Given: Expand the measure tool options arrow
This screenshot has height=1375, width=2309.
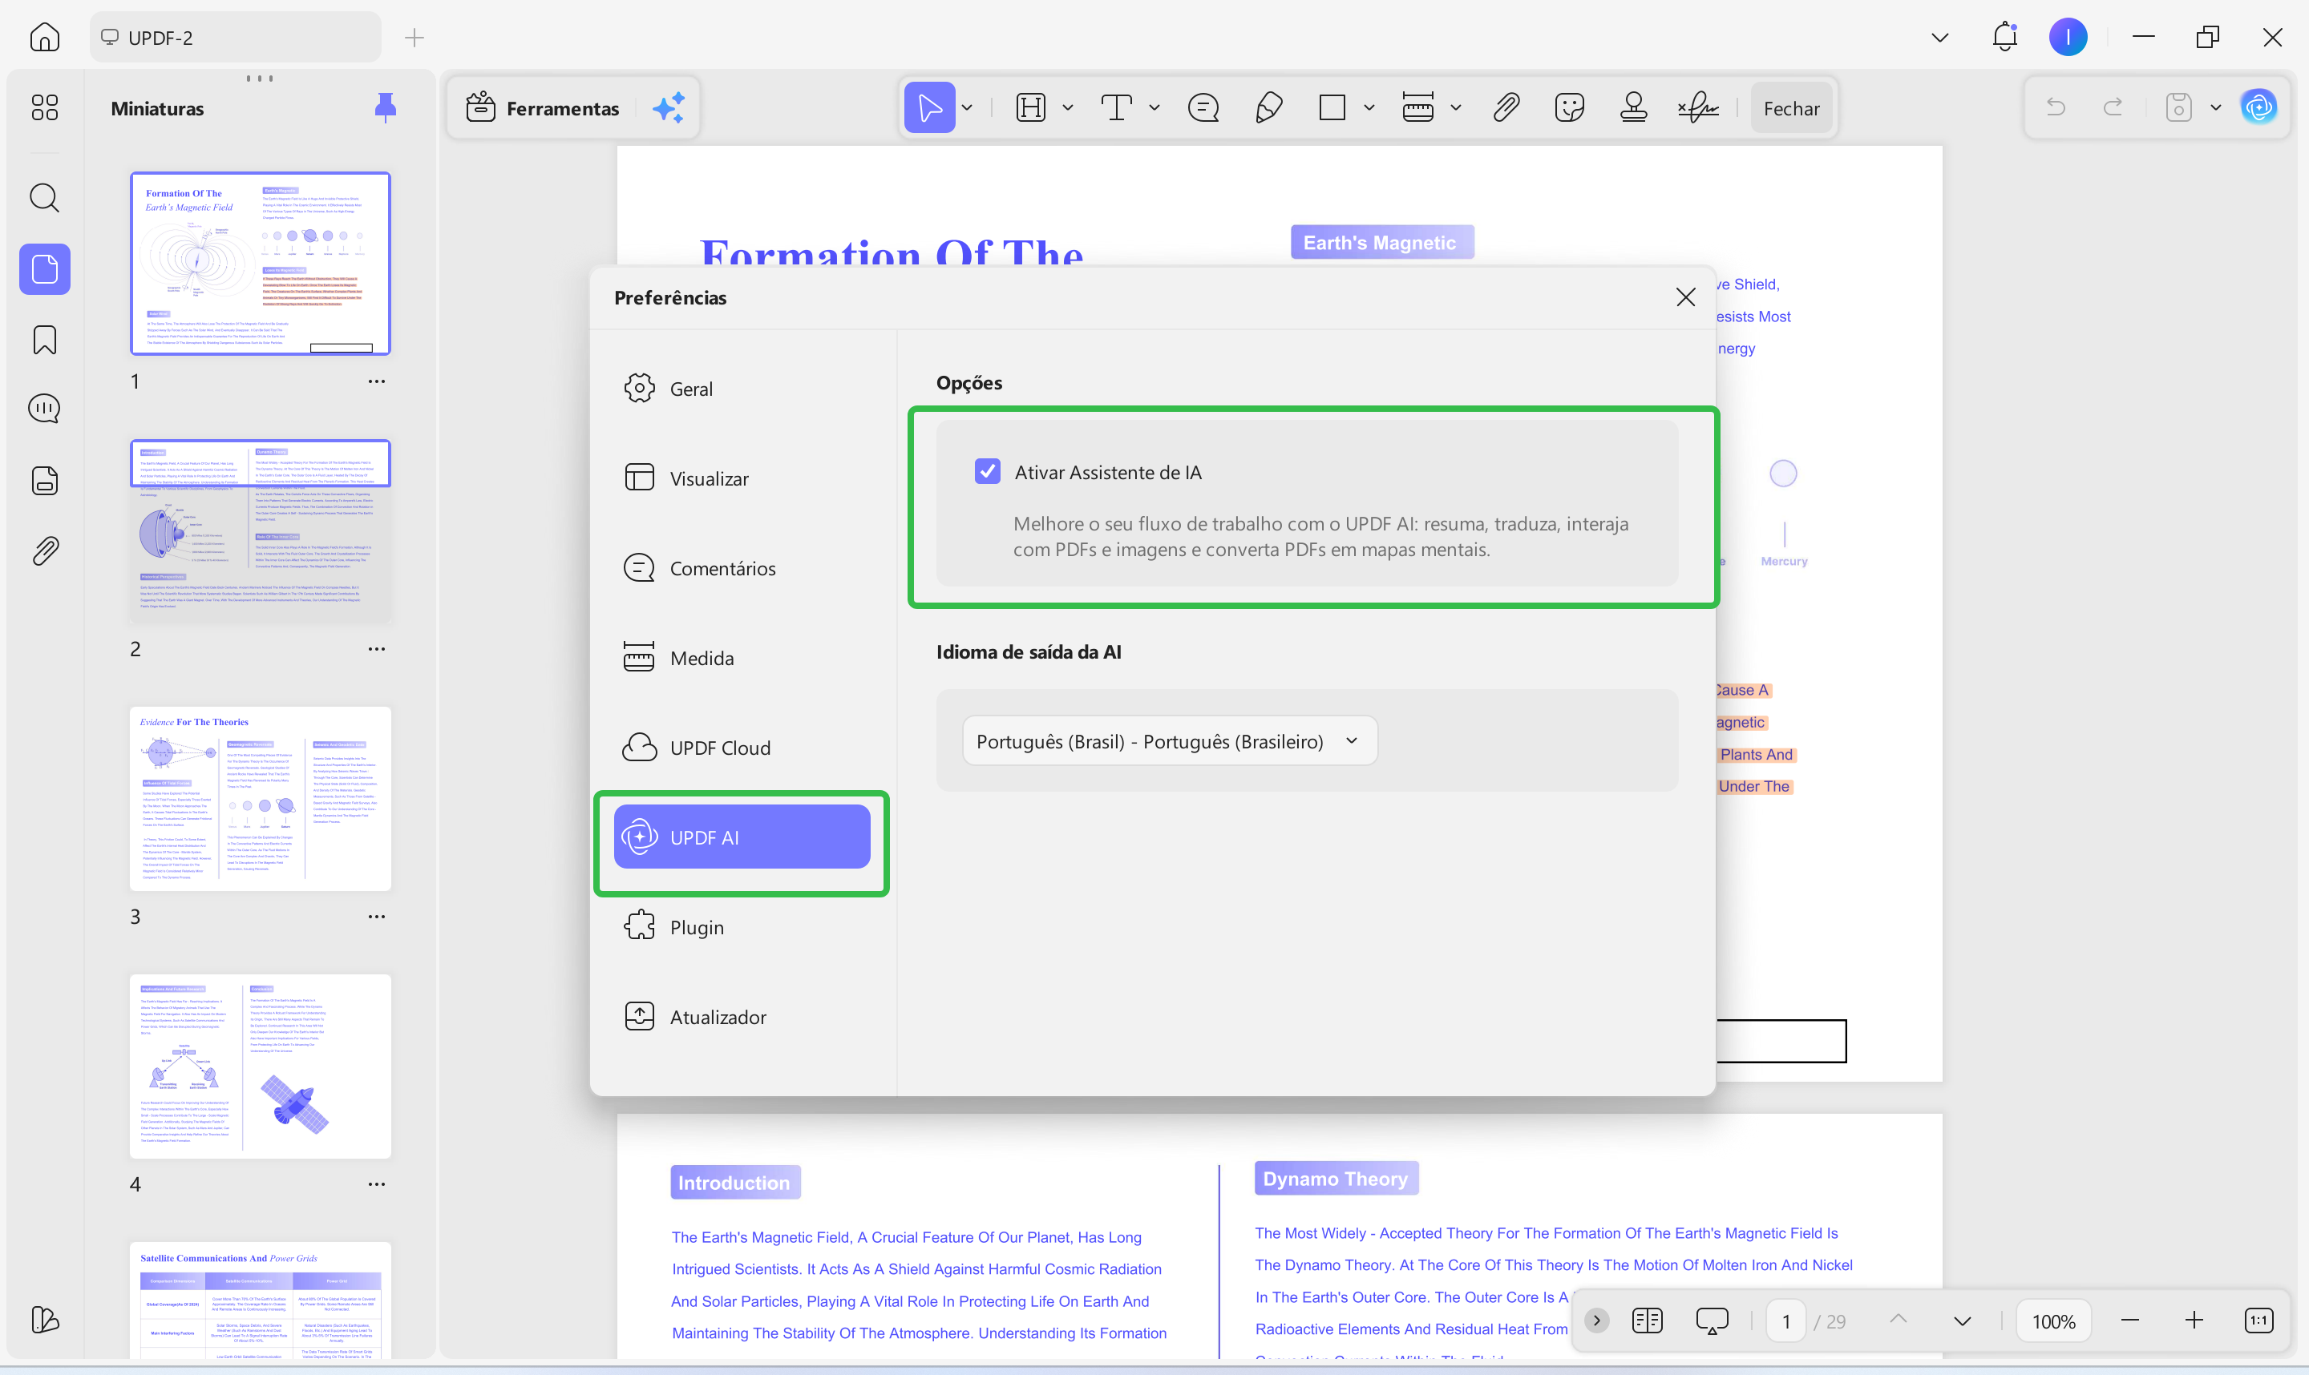Looking at the screenshot, I should (1456, 107).
